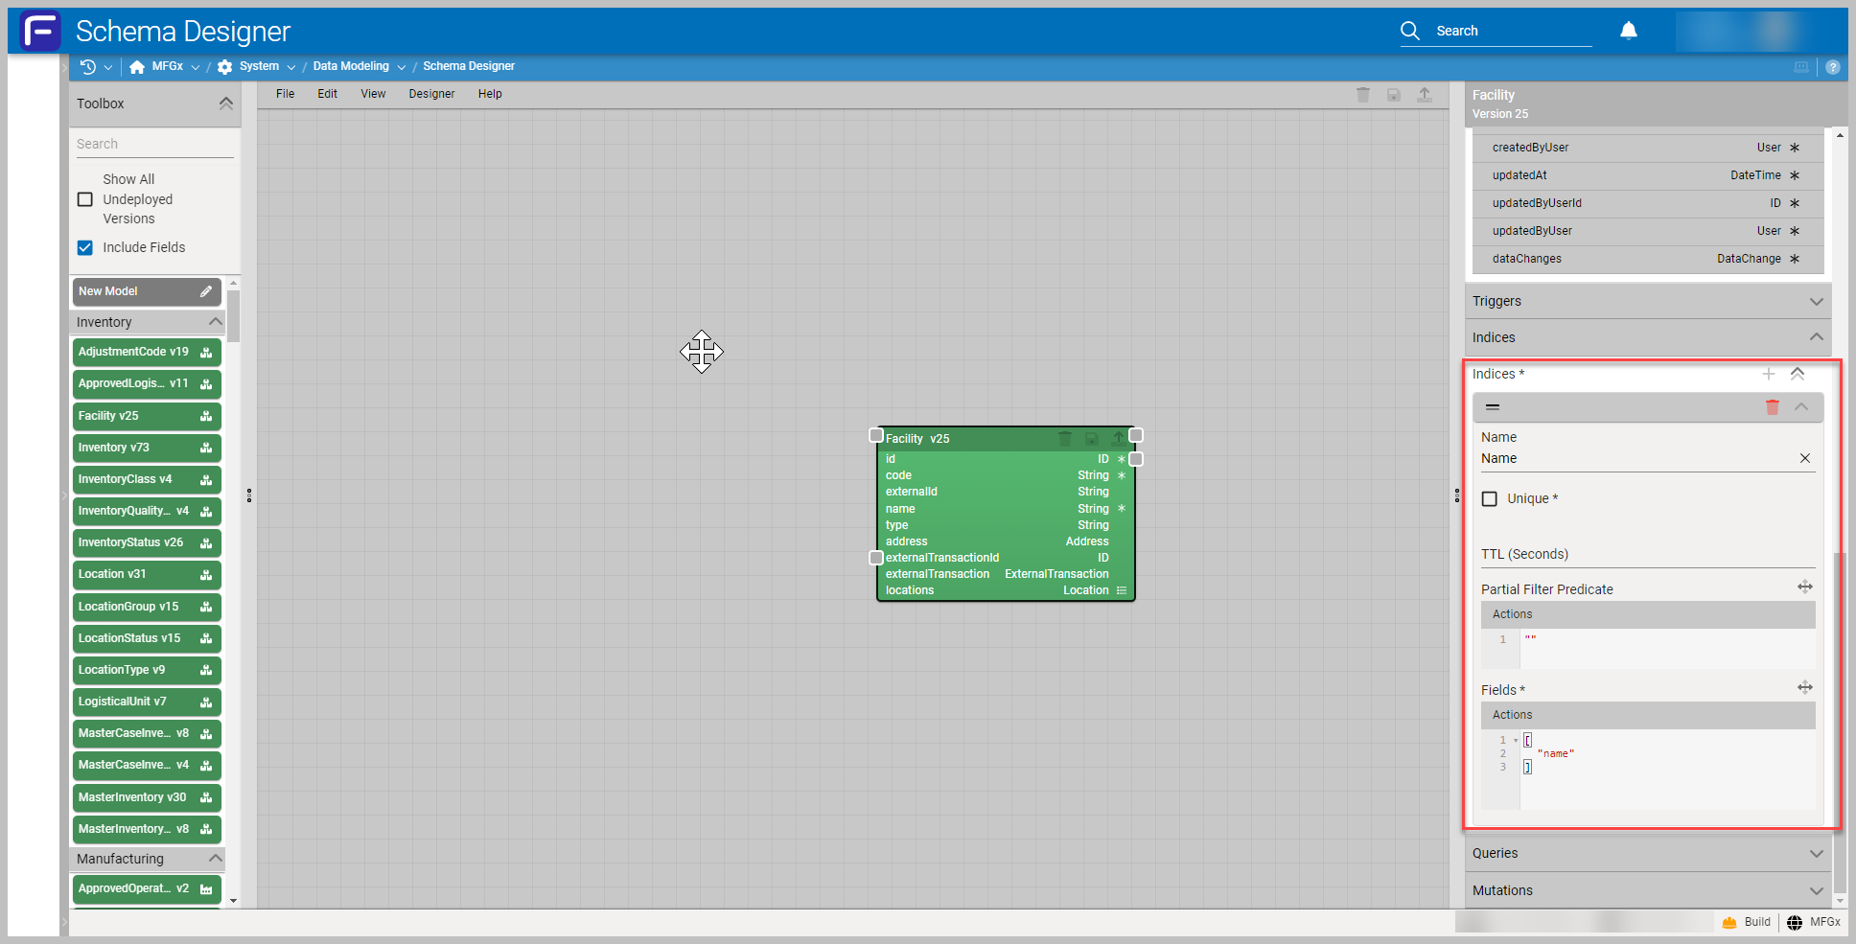Click expand icon beside Partial Filter Predicate
This screenshot has width=1856, height=944.
coord(1805,587)
